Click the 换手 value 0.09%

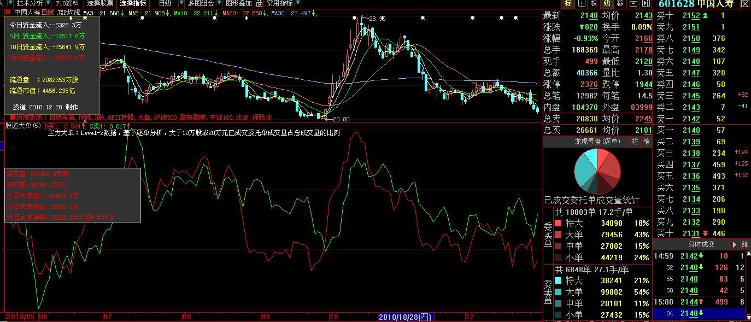click(x=641, y=27)
